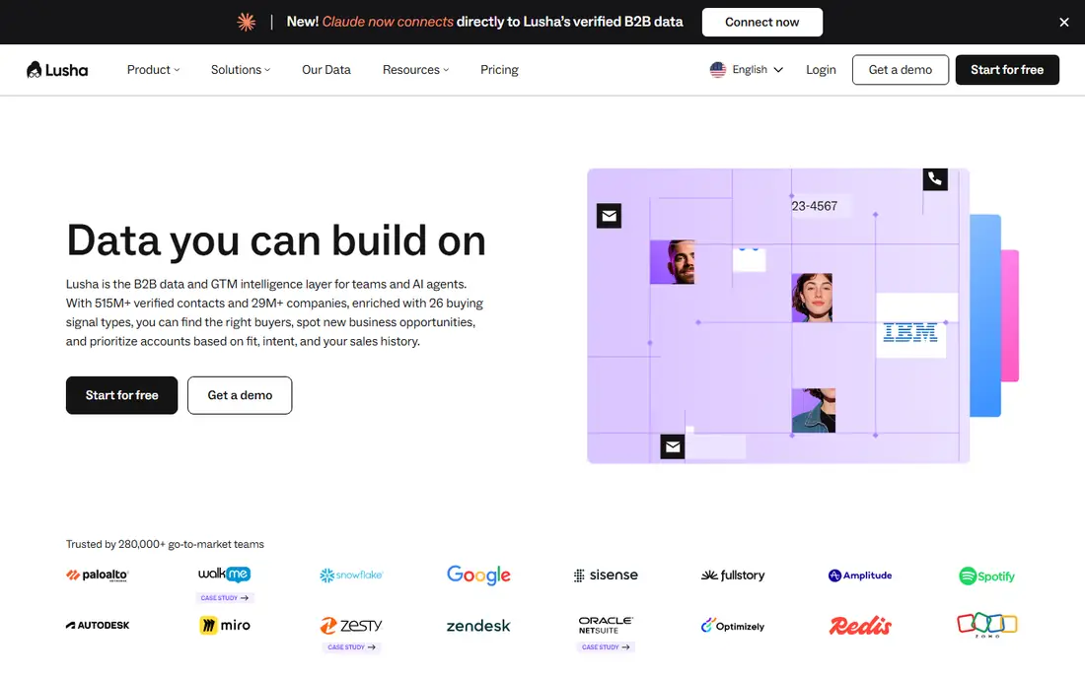Click the phone icon on the hero graphic
This screenshot has height=678, width=1085.
[x=935, y=179]
